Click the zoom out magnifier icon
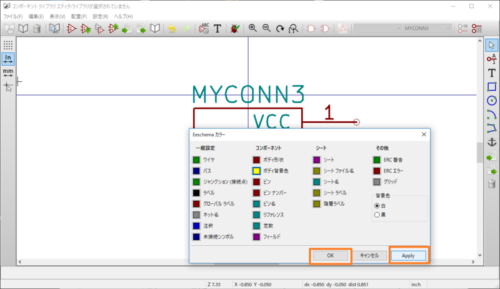The width and height of the screenshot is (500, 289). tap(266, 29)
